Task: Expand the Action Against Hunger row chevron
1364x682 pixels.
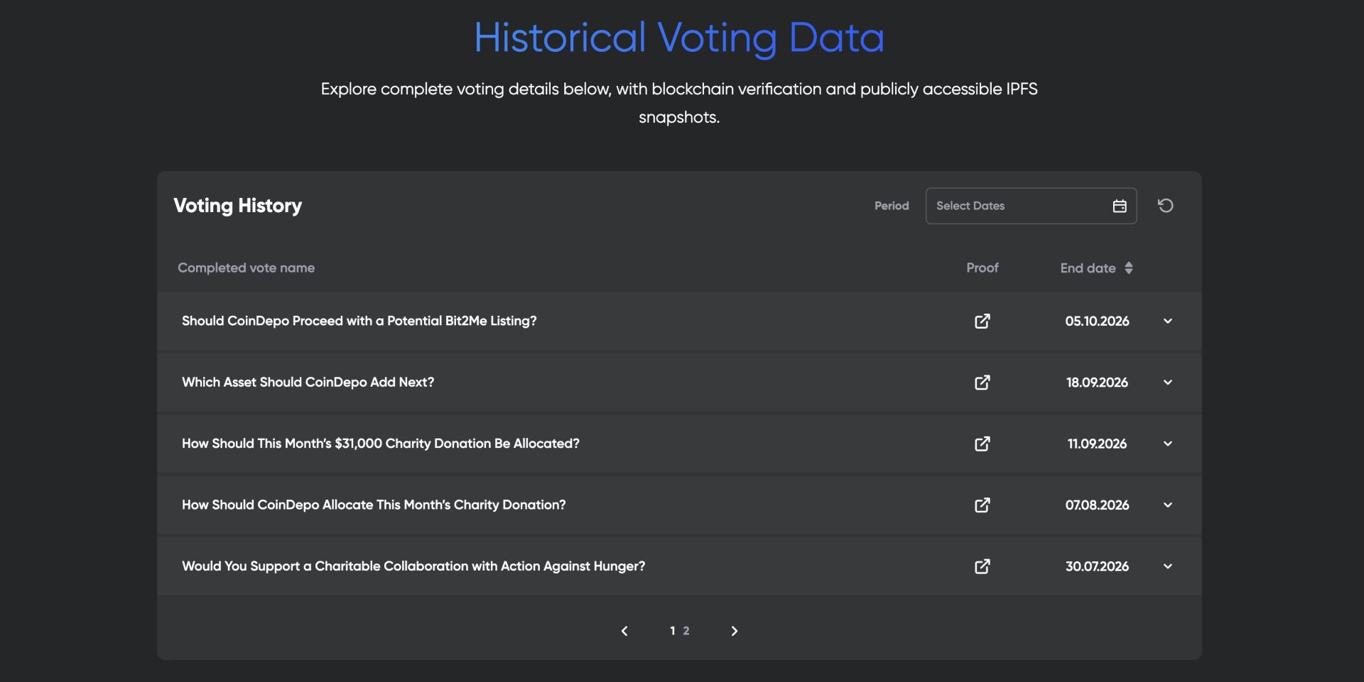Action: pyautogui.click(x=1167, y=566)
